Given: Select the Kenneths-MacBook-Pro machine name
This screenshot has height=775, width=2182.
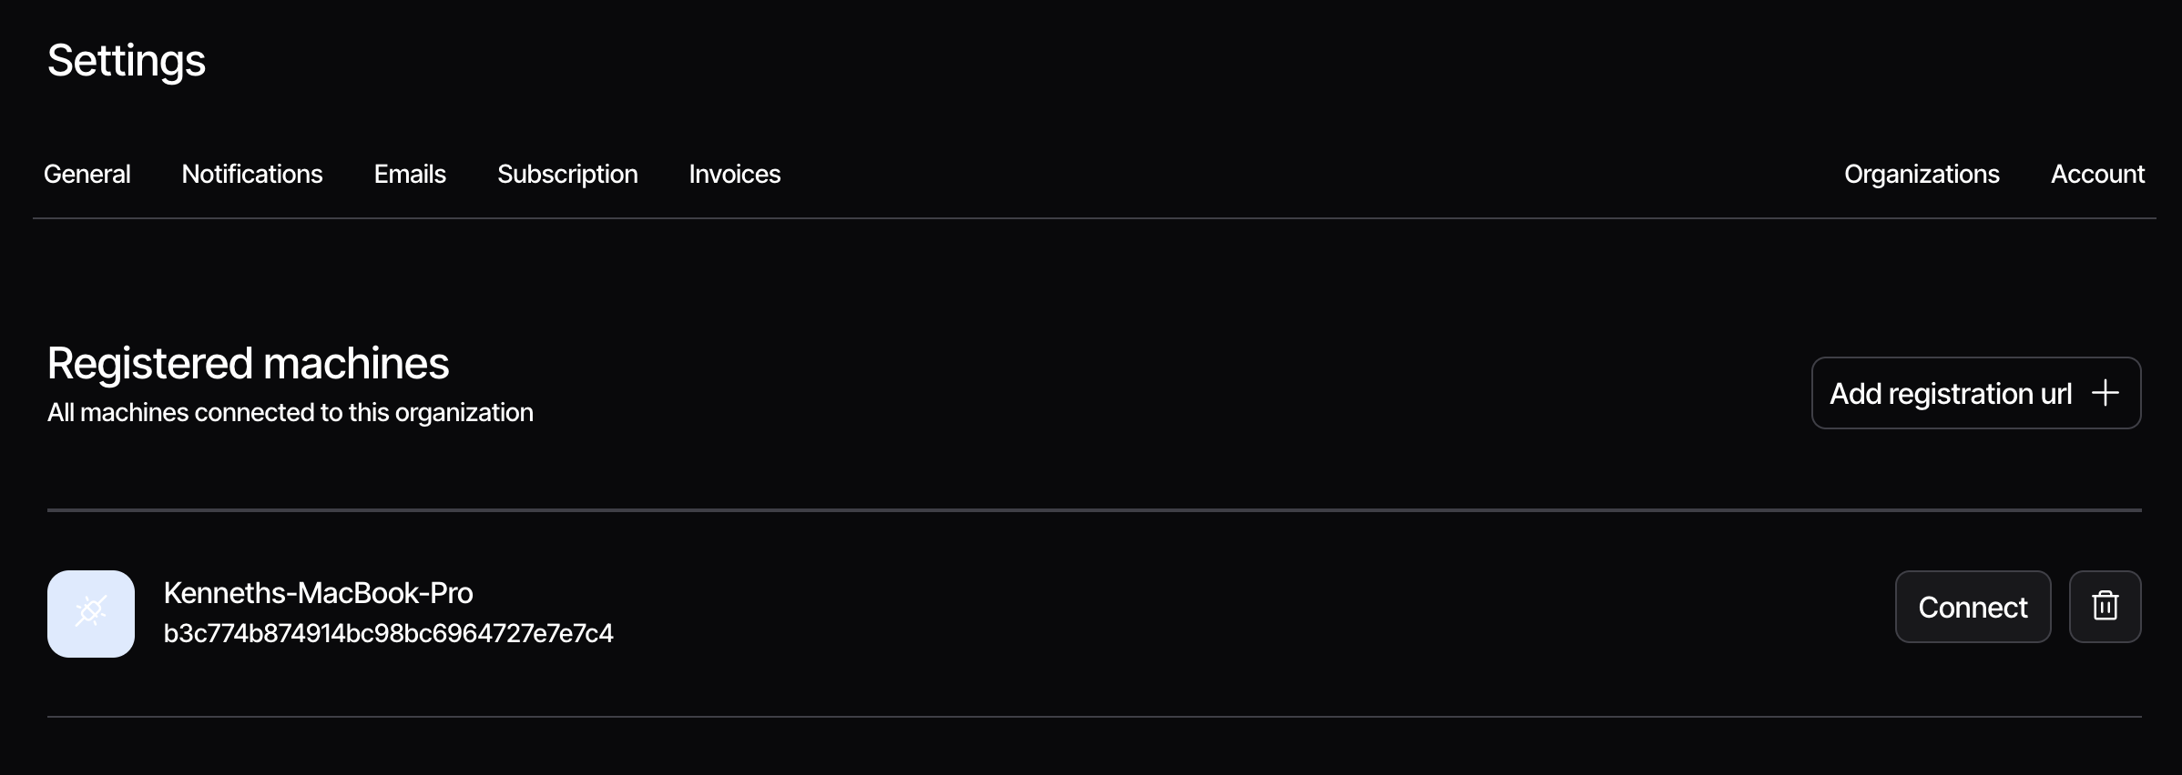Looking at the screenshot, I should click(319, 593).
